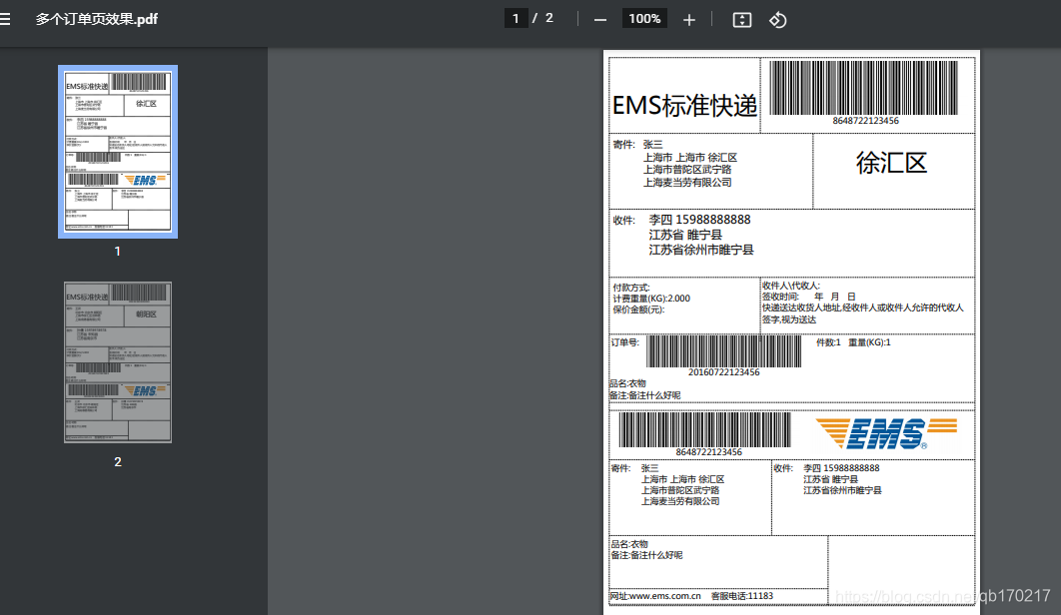Click the 100% zoom level field
The image size is (1061, 615).
(644, 18)
